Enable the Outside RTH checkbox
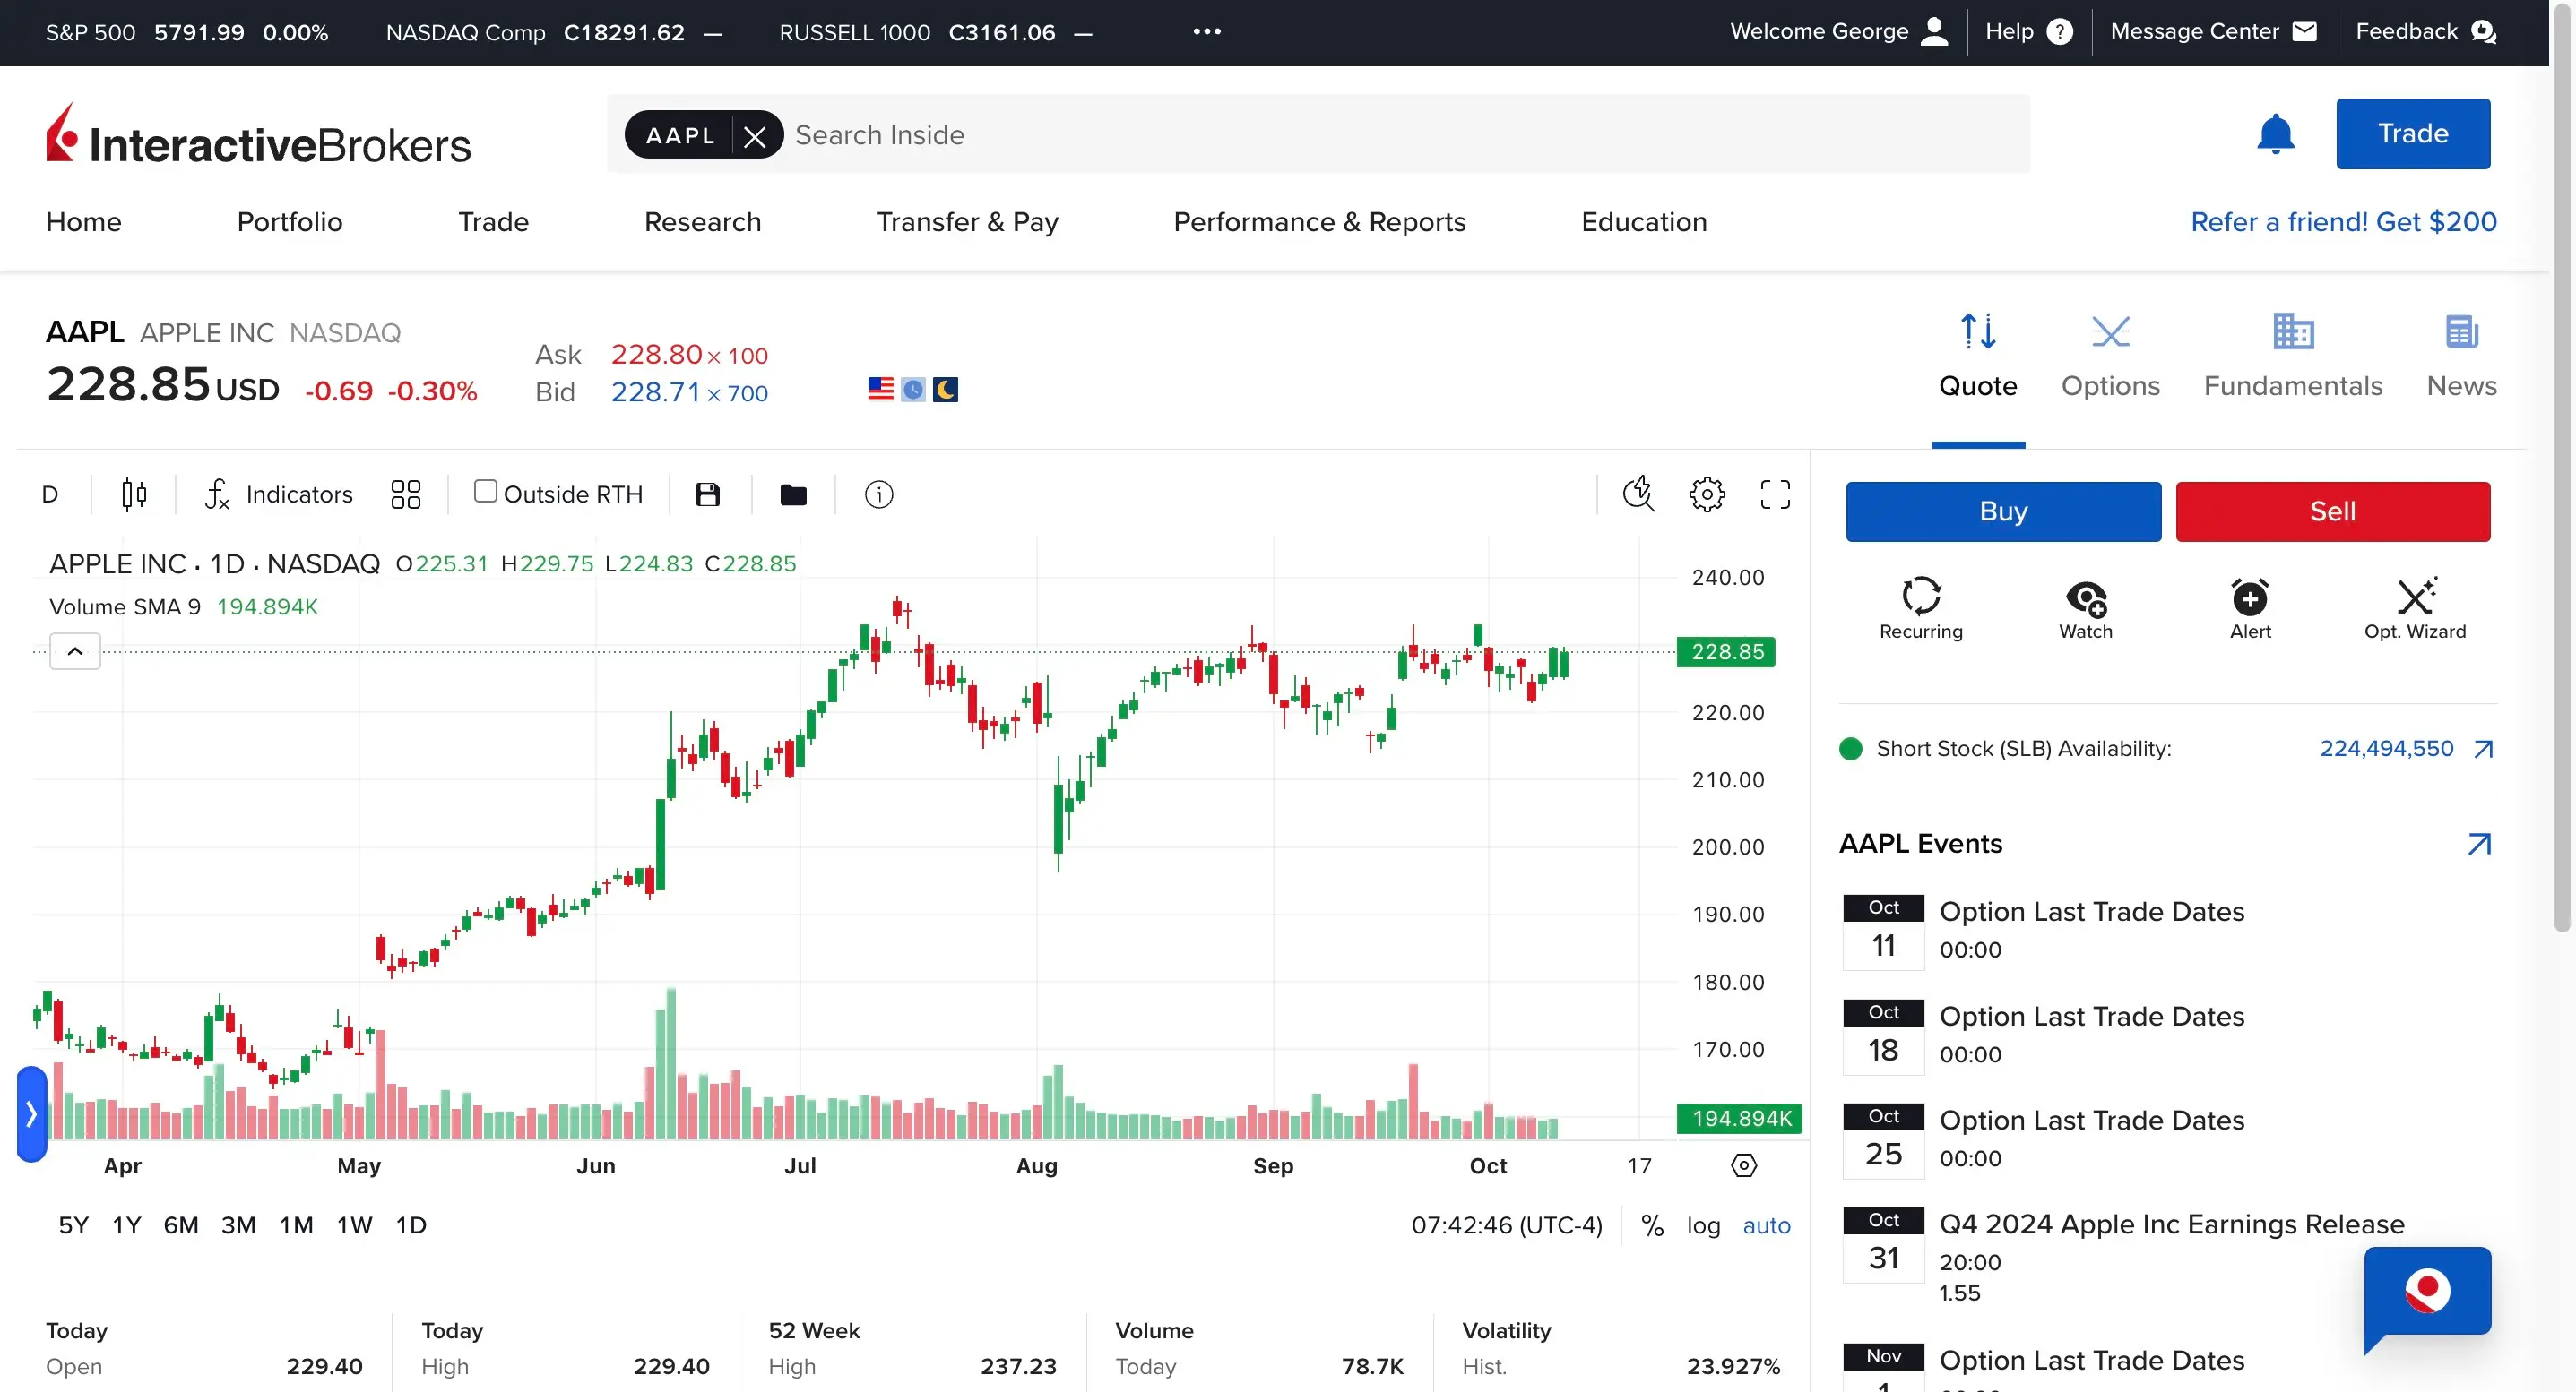Viewport: 2576px width, 1392px height. [x=486, y=492]
